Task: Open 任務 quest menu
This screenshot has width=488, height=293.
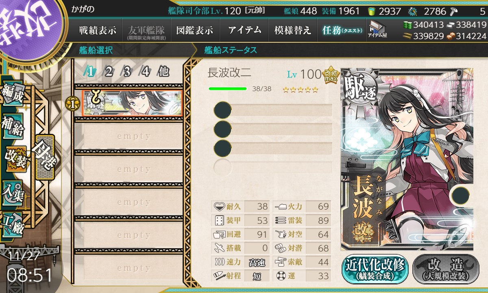Action: [342, 30]
